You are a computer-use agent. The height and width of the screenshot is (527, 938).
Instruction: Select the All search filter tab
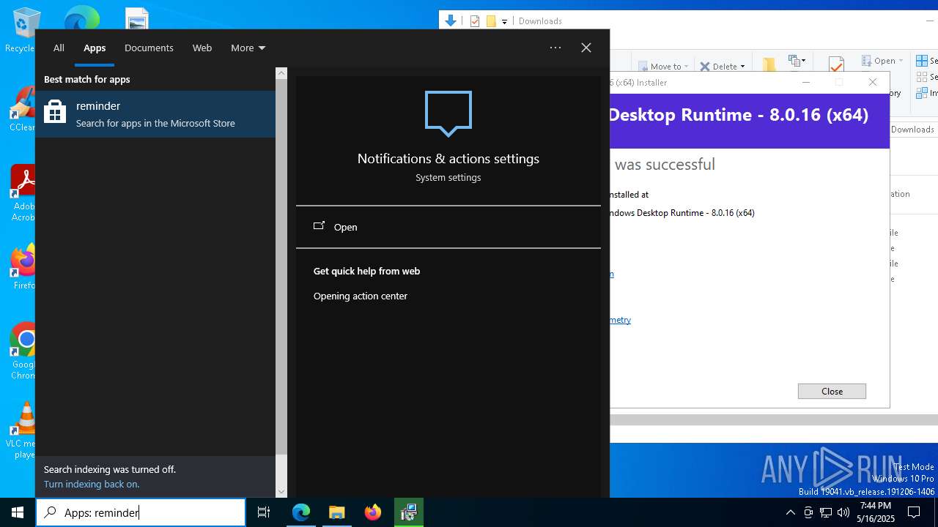click(59, 48)
